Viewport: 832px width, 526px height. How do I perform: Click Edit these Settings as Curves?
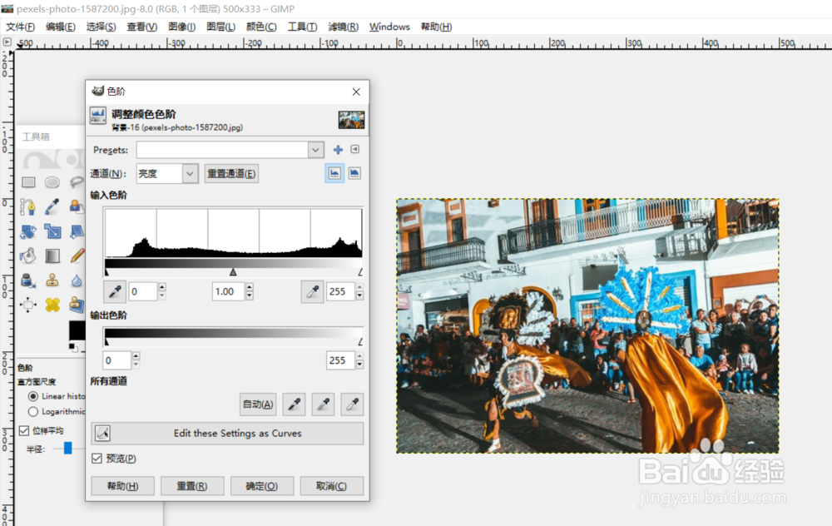tap(227, 433)
